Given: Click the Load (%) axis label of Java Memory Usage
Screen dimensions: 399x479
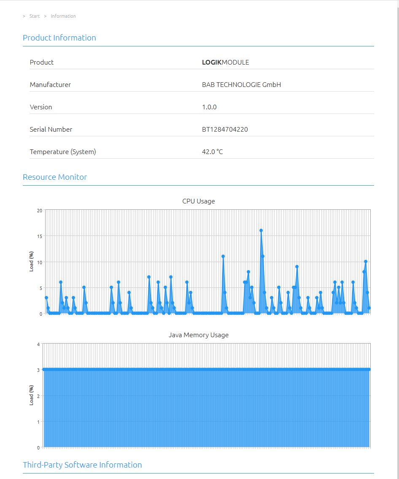Looking at the screenshot, I should coord(31,395).
